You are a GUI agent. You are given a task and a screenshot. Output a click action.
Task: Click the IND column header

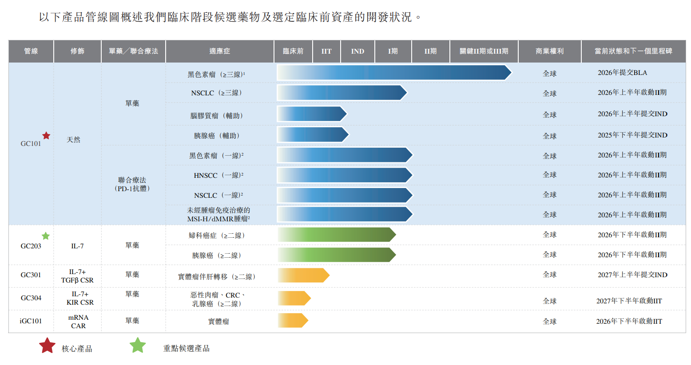[357, 51]
